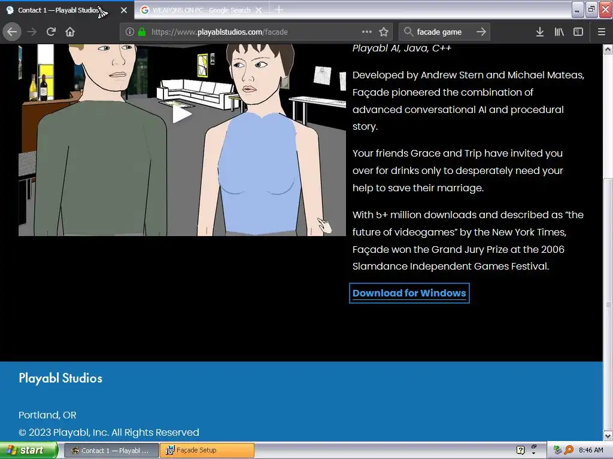Show site information icon in address bar
The width and height of the screenshot is (613, 459).
(130, 32)
